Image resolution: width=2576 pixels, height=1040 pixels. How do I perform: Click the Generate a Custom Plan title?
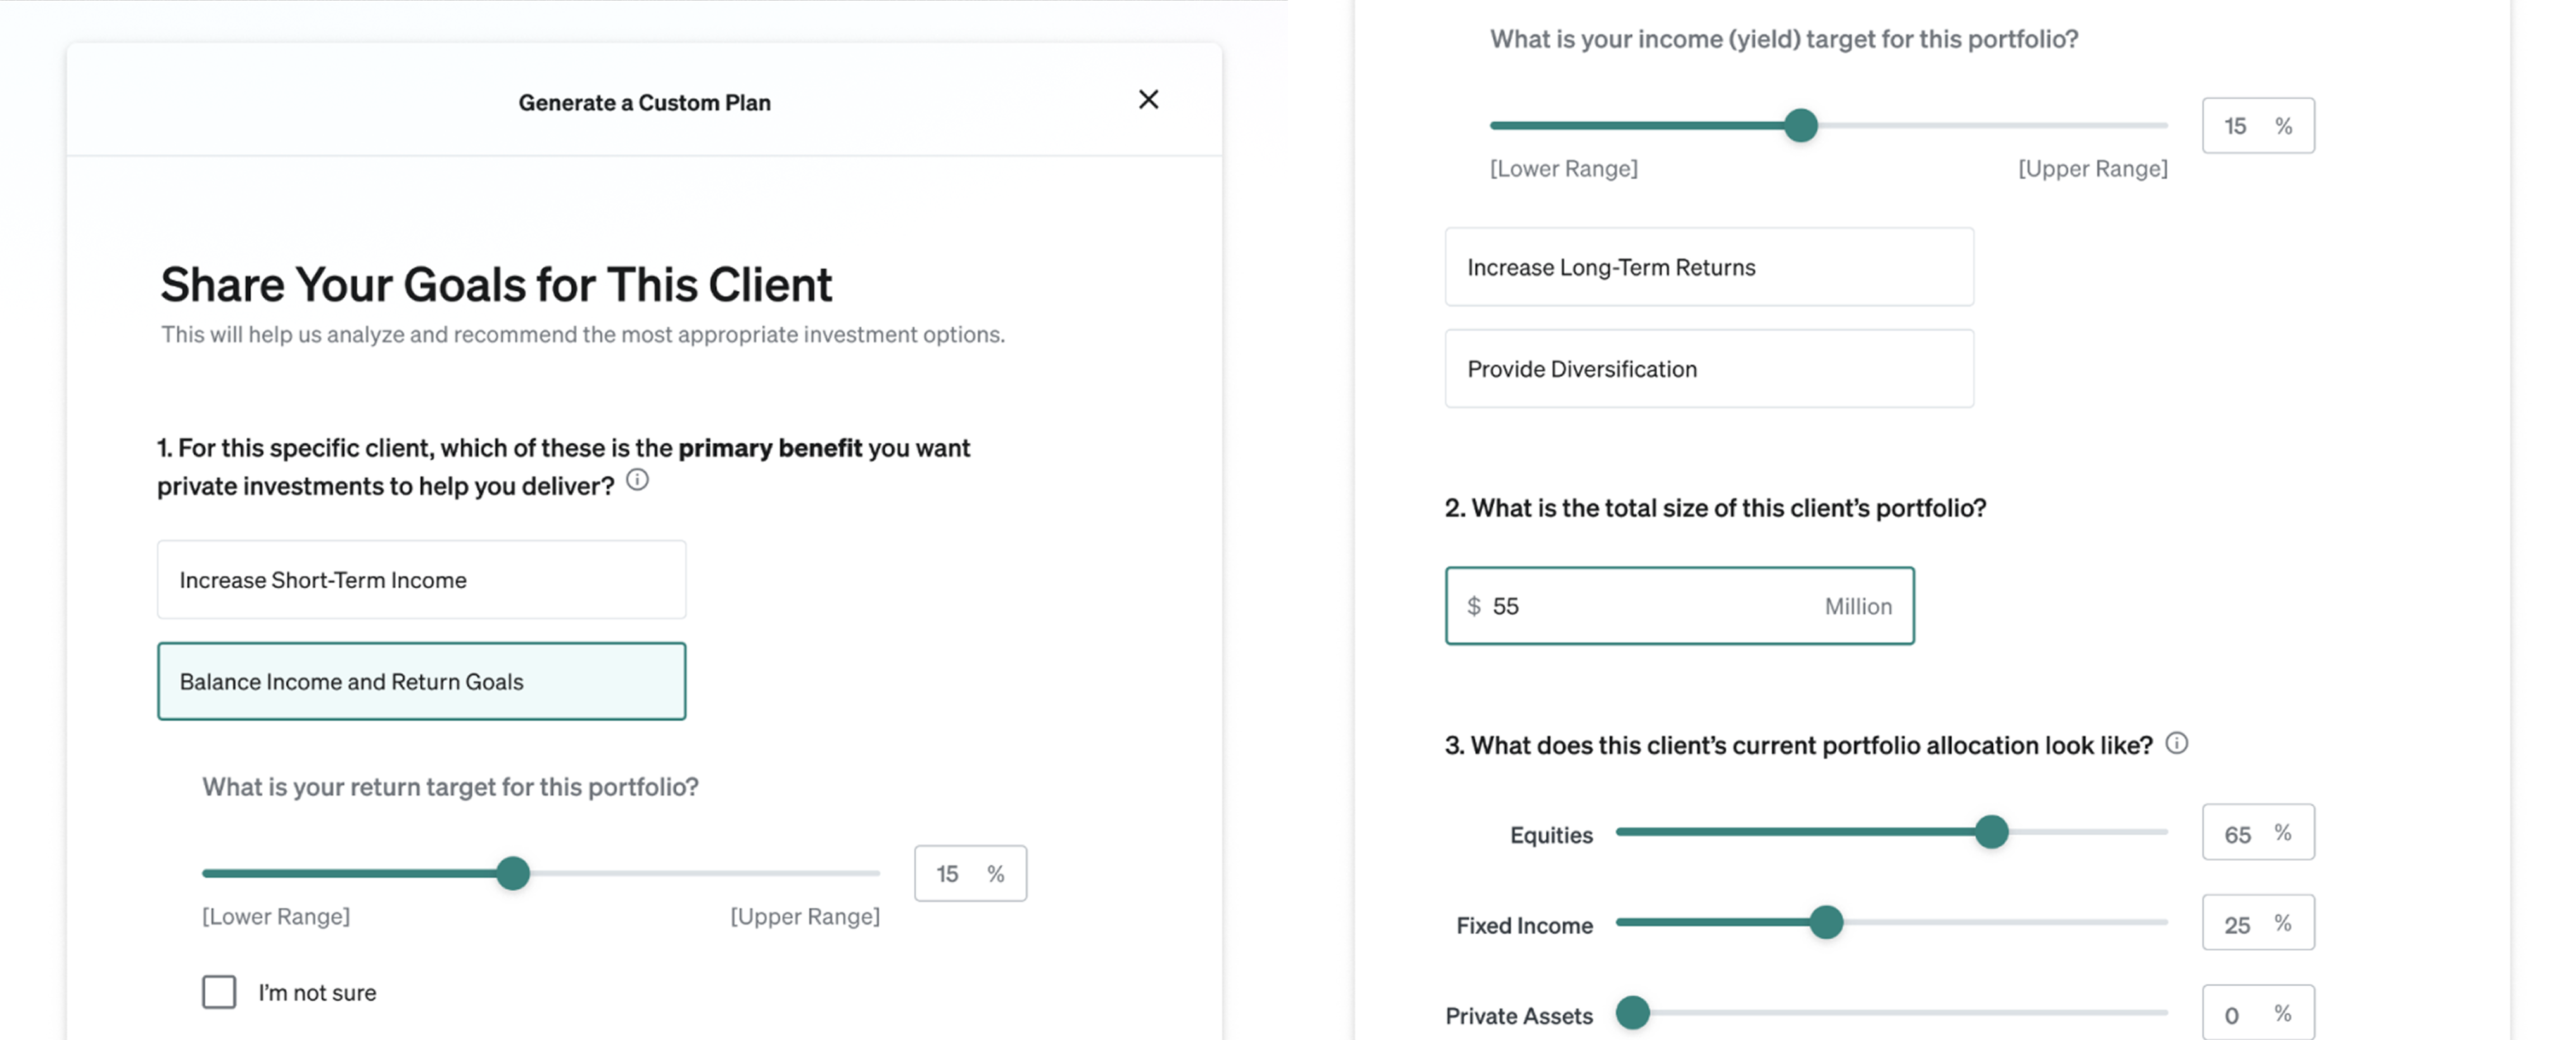644,102
